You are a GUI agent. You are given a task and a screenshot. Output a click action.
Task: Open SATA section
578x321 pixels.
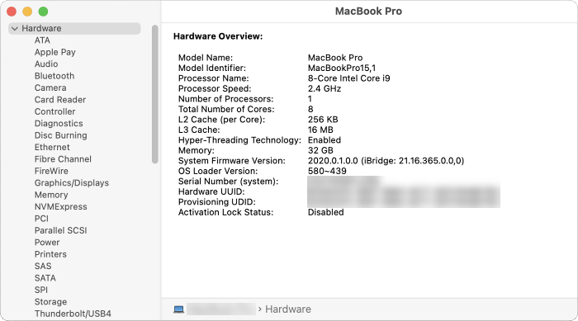[45, 278]
